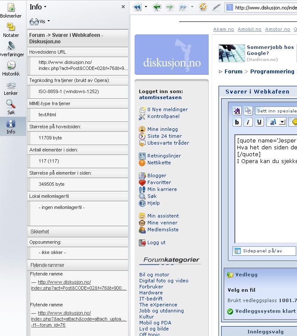
Task: Click the diskusjon.no logo banner
Action: [x=171, y=54]
